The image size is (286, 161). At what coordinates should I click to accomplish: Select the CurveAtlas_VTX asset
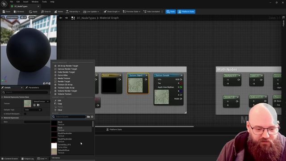pos(71,146)
